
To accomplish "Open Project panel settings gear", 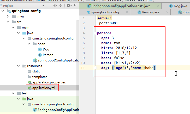I will (x=69, y=5).
